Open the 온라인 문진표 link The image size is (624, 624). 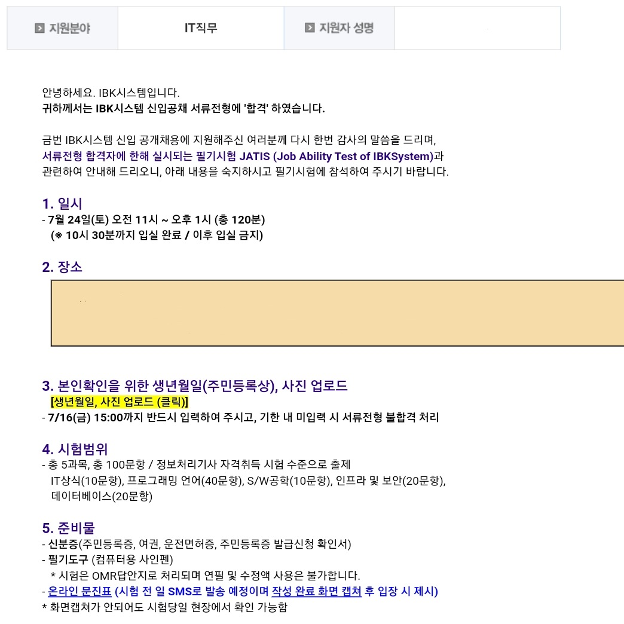[x=79, y=591]
